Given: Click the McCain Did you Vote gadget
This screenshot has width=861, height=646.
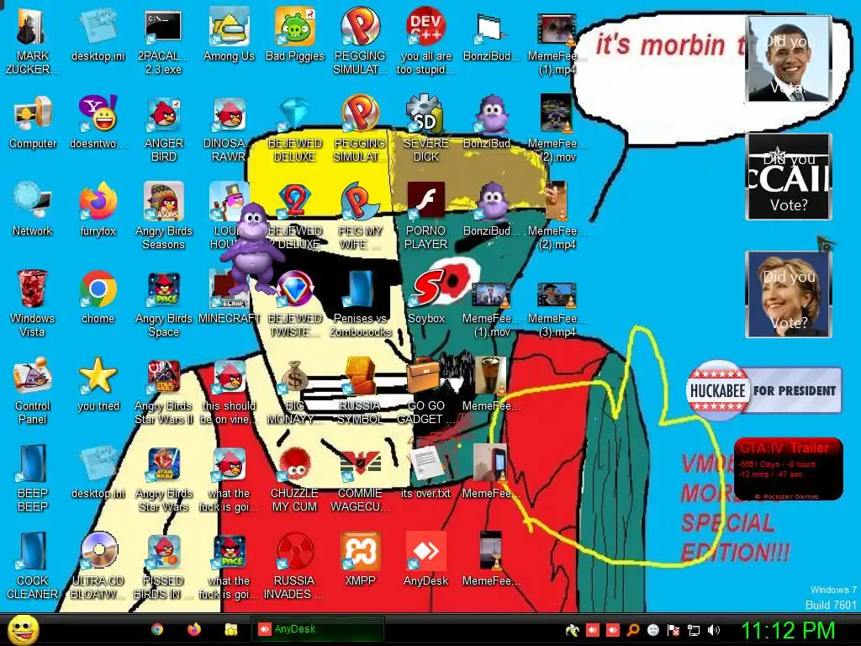Looking at the screenshot, I should [x=789, y=177].
